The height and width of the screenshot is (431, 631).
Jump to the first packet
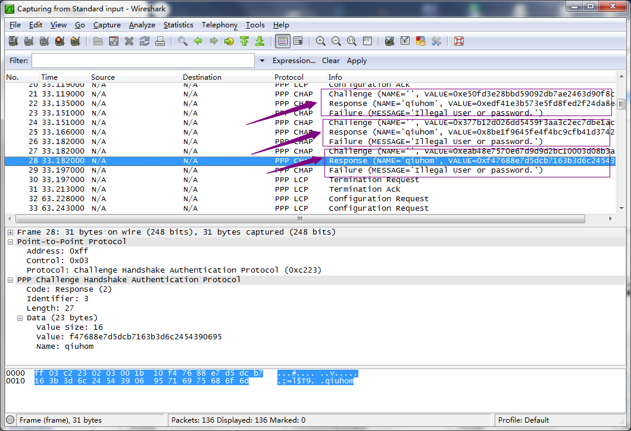[244, 41]
